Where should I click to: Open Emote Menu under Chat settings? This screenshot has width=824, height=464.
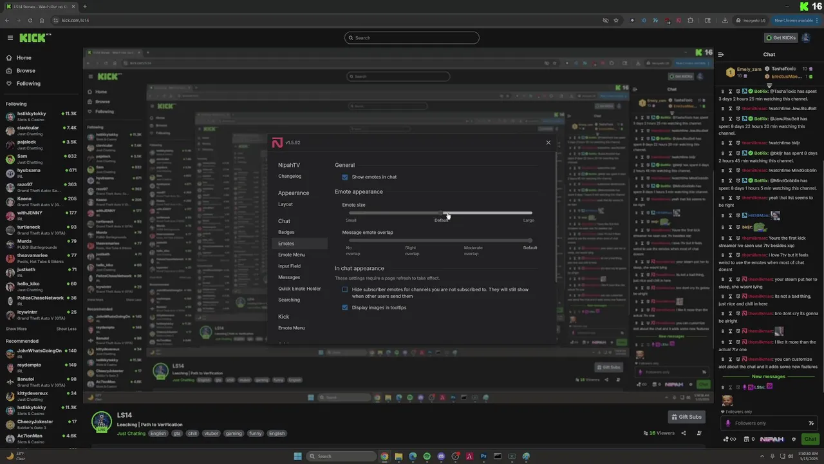(292, 255)
